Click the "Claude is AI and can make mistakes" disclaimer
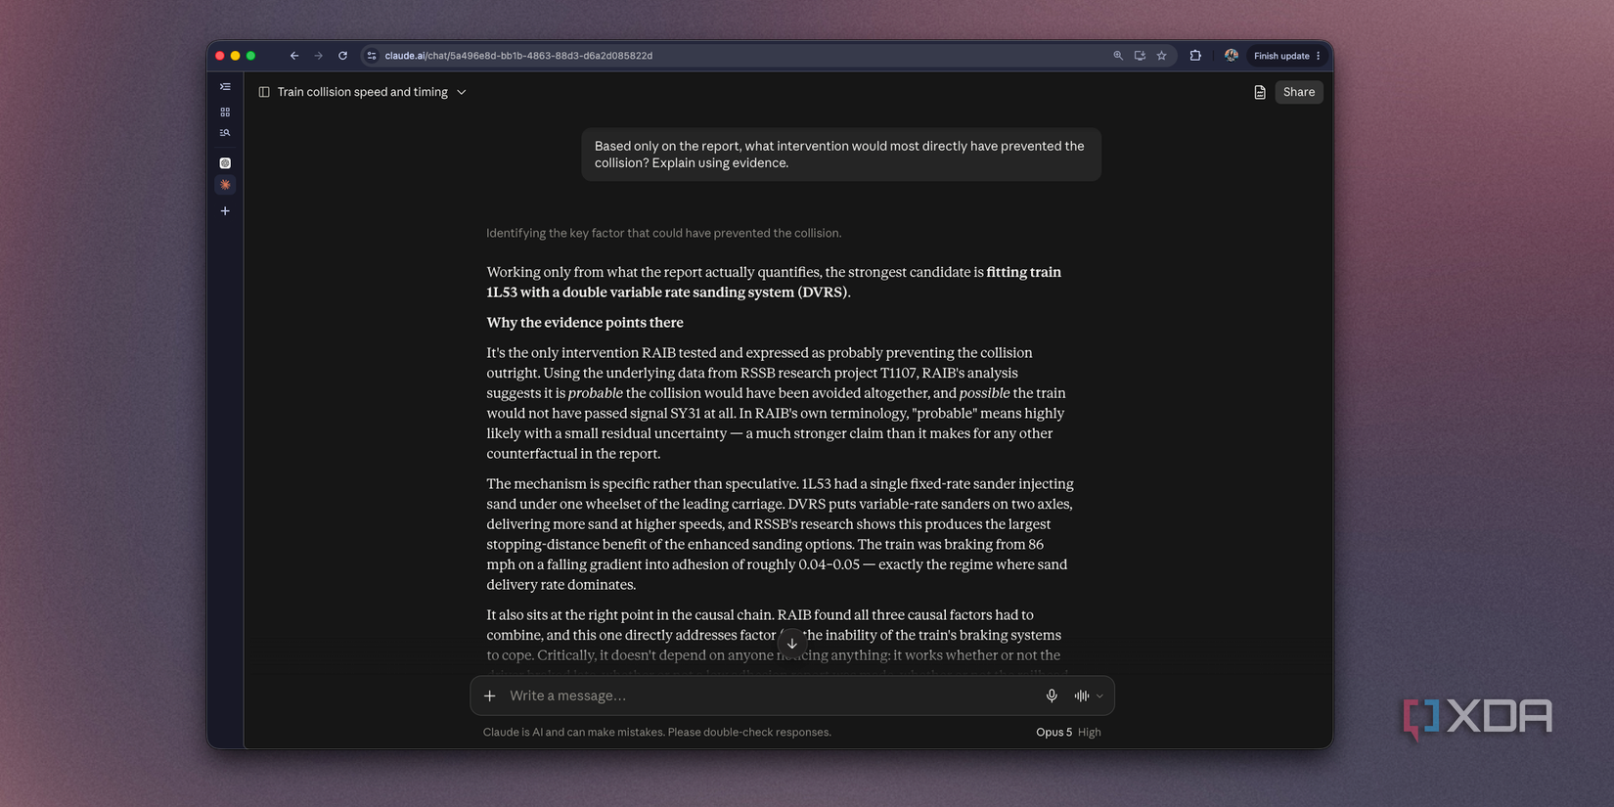Screen dimensions: 1614x807 click(x=657, y=732)
